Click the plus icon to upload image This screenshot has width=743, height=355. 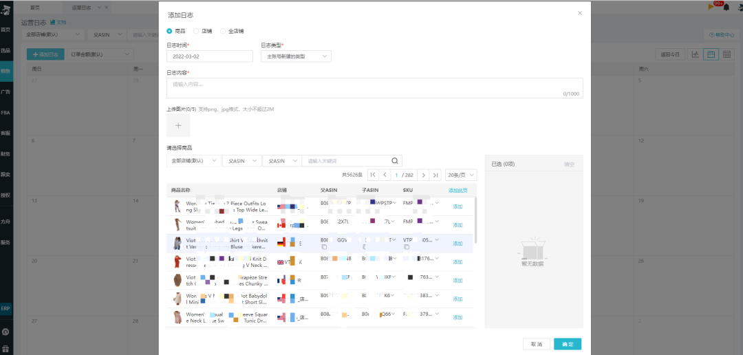(x=178, y=126)
